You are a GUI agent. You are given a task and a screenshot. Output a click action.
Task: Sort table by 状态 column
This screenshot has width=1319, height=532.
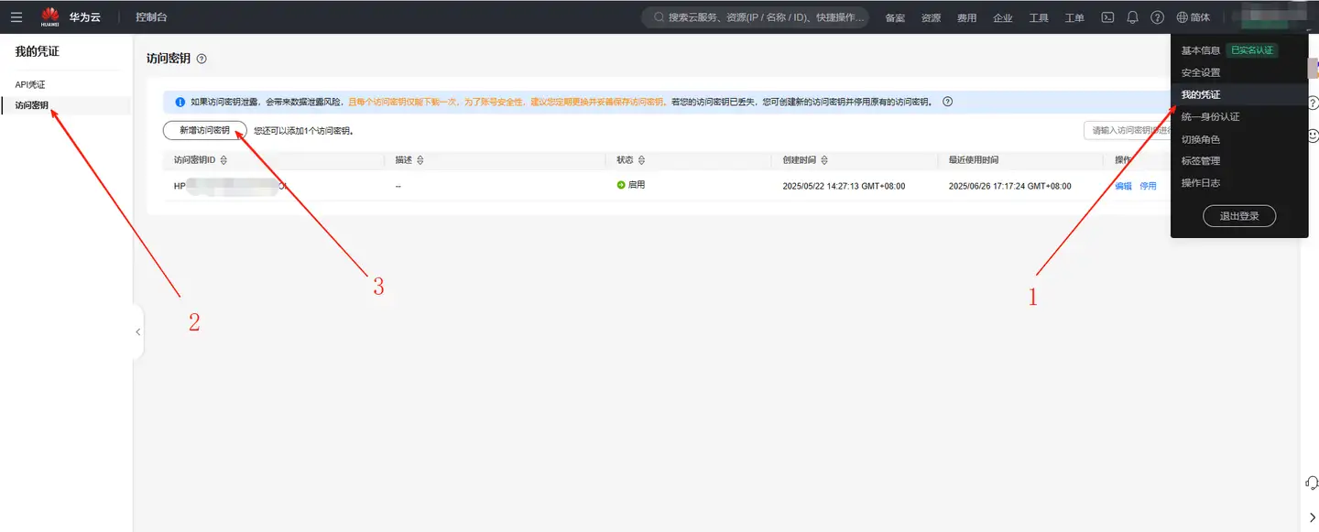click(641, 160)
